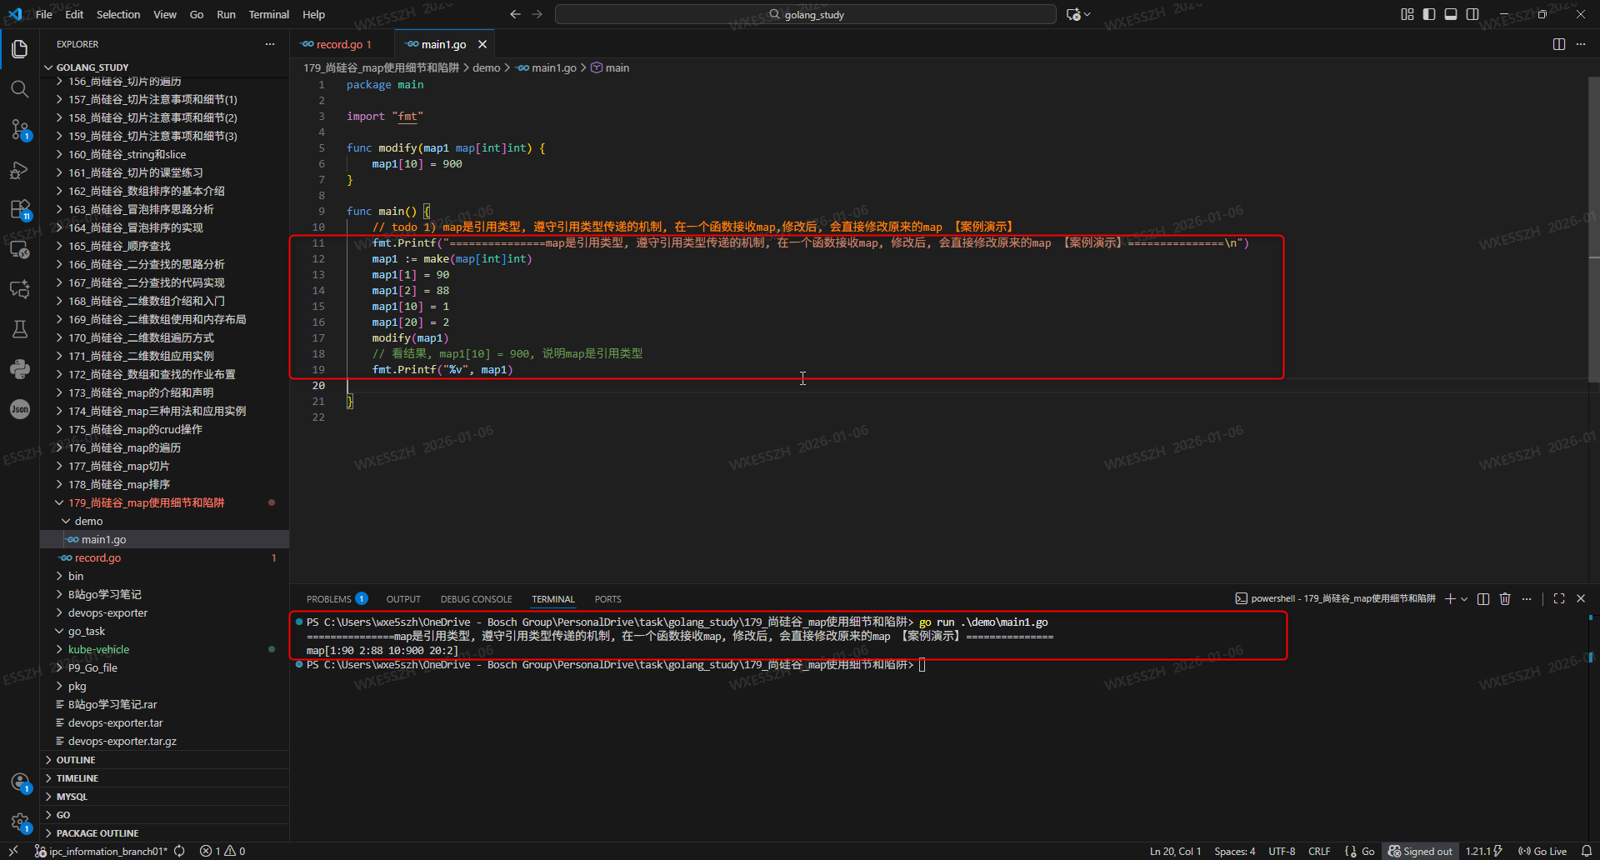Close the terminal panel

pos(1581,599)
